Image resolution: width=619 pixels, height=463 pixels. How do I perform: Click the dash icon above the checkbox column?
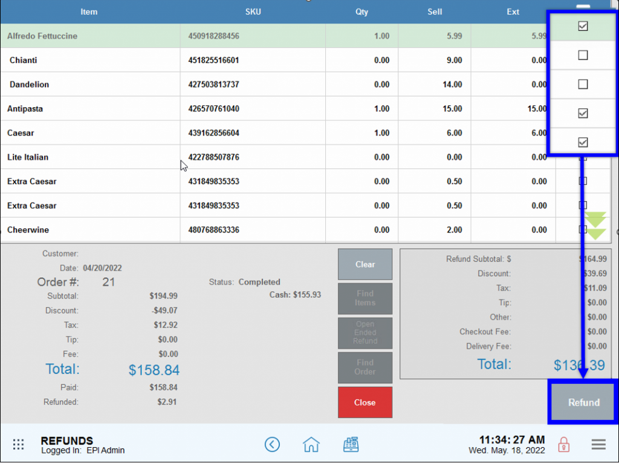582,6
